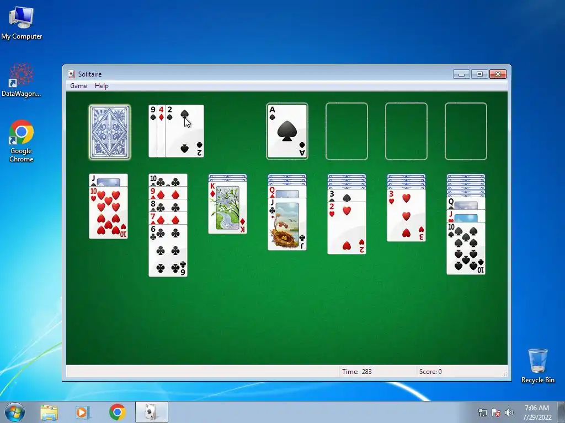This screenshot has width=565, height=423.
Task: Launch Windows Media Player from taskbar
Action: pyautogui.click(x=83, y=412)
